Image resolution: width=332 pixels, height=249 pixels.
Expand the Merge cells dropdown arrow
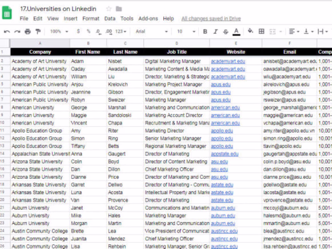click(x=281, y=32)
